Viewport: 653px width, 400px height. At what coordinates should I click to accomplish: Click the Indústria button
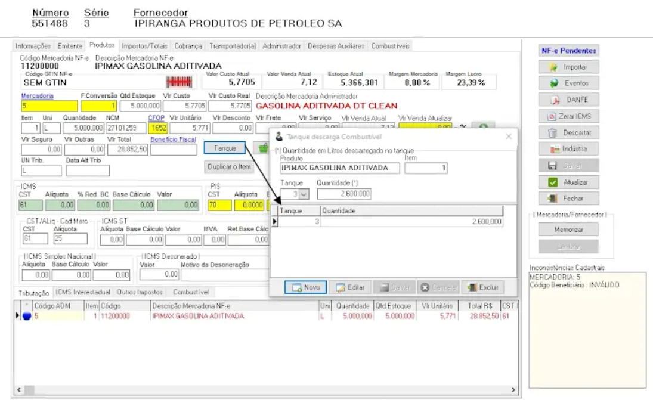(568, 149)
